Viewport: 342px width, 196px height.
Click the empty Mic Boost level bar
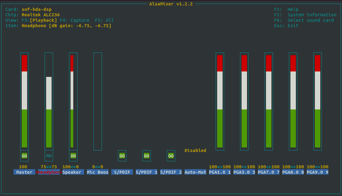click(x=98, y=101)
